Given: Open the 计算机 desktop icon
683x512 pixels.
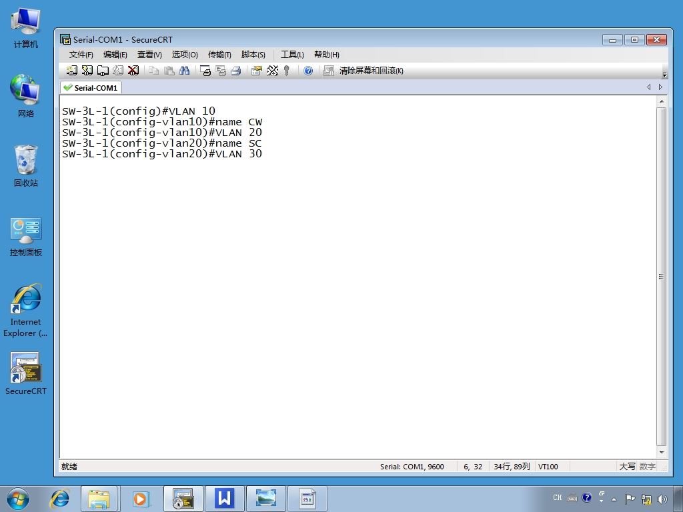Looking at the screenshot, I should click(x=26, y=28).
